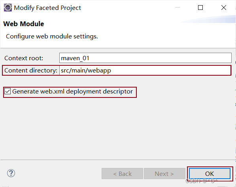Viewport: 236px width, 187px height.
Task: Open the help question mark icon
Action: pyautogui.click(x=11, y=173)
